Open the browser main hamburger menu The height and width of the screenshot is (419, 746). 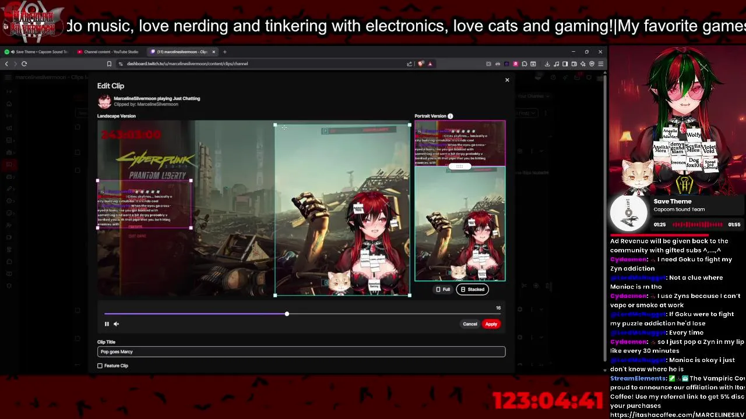click(x=600, y=63)
